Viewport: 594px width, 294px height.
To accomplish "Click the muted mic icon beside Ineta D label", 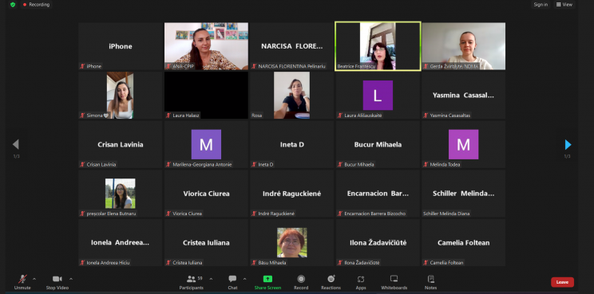I will coord(254,164).
